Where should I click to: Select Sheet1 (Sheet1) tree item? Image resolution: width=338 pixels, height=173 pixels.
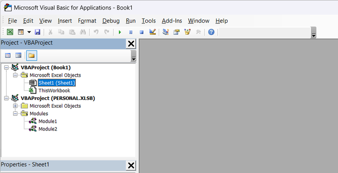[x=57, y=83]
